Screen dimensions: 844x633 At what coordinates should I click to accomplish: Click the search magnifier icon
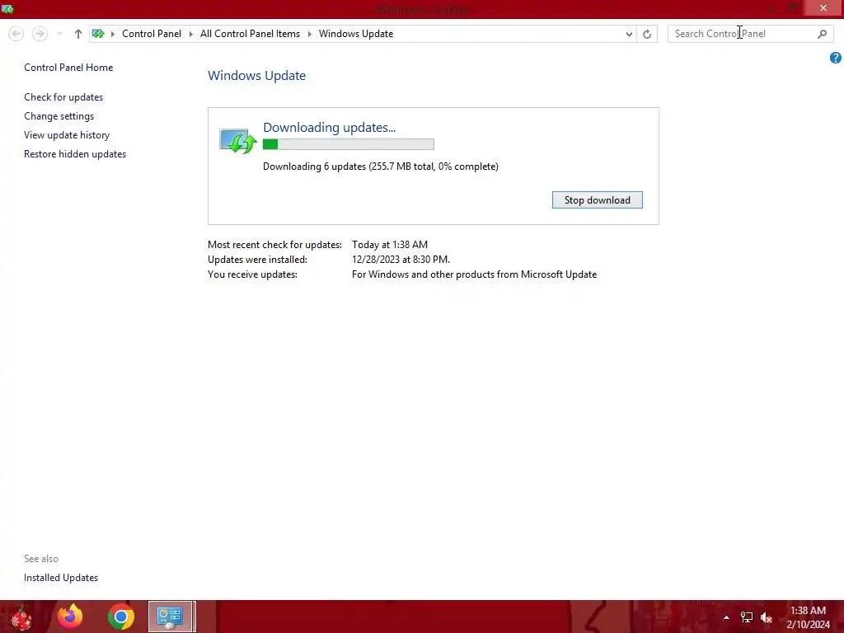[x=822, y=34]
